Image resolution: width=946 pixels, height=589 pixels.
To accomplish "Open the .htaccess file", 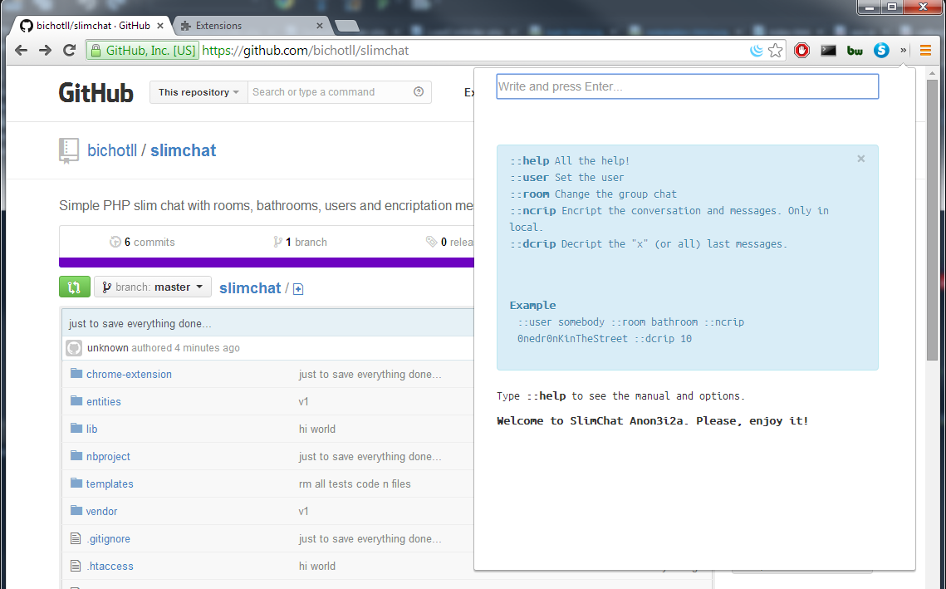I will click(x=110, y=566).
